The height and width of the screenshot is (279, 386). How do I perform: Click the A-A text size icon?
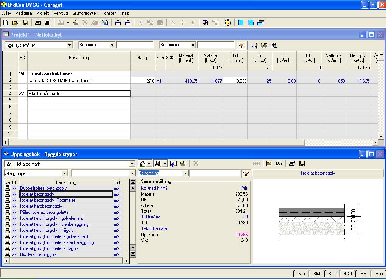pyautogui.click(x=256, y=164)
